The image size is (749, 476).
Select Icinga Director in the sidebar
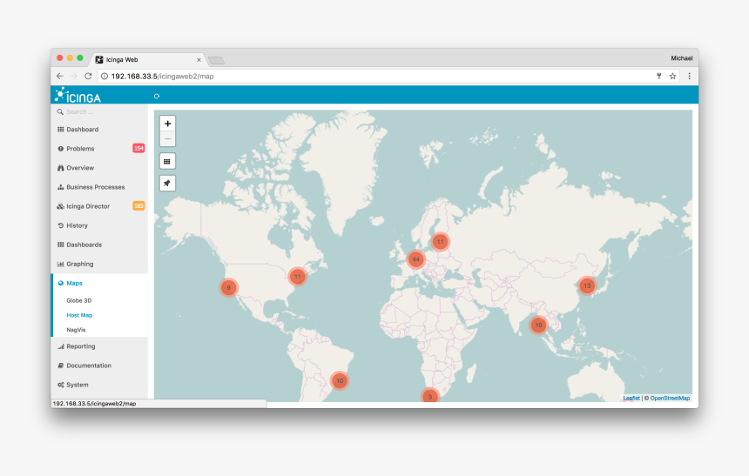click(x=88, y=206)
